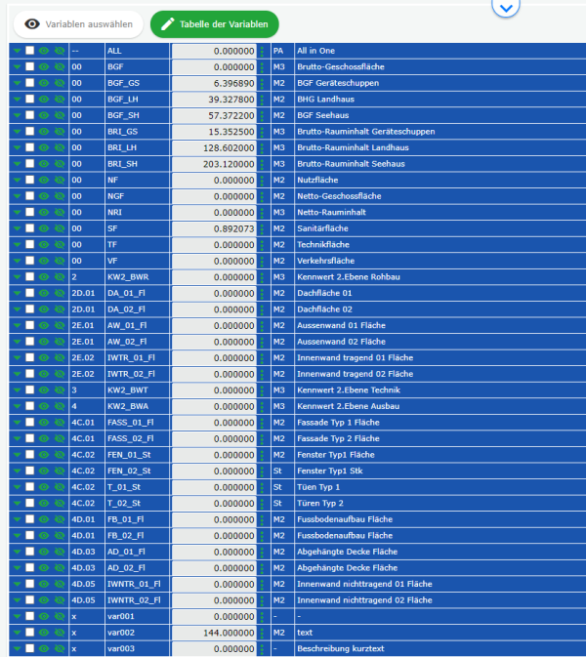
Task: Click eye icon in FEN_02_St row
Action: coord(44,471)
